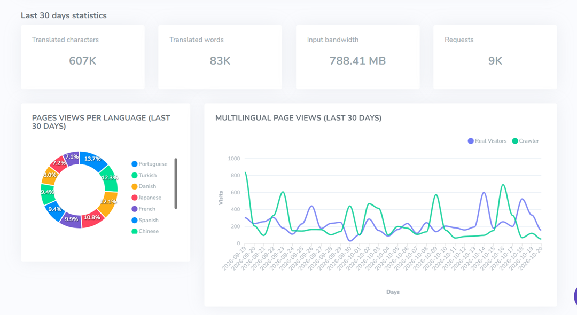Image resolution: width=577 pixels, height=315 pixels.
Task: Click the purple floating widget at right edge
Action: pos(575,296)
